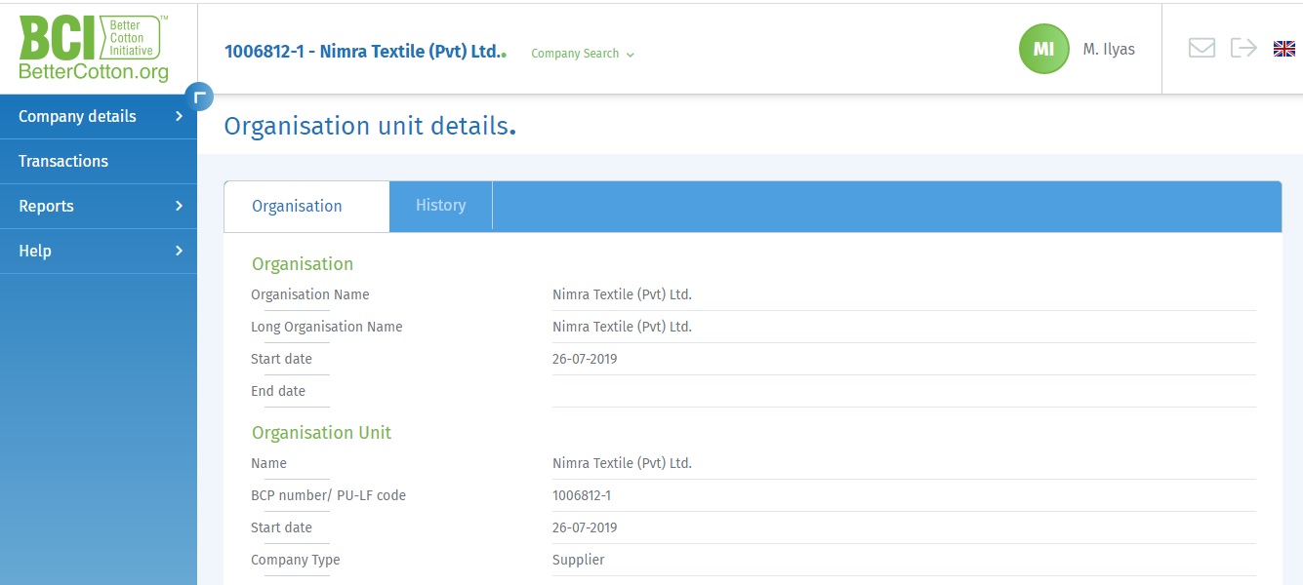1303x585 pixels.
Task: Select the Organisation tab
Action: [297, 207]
